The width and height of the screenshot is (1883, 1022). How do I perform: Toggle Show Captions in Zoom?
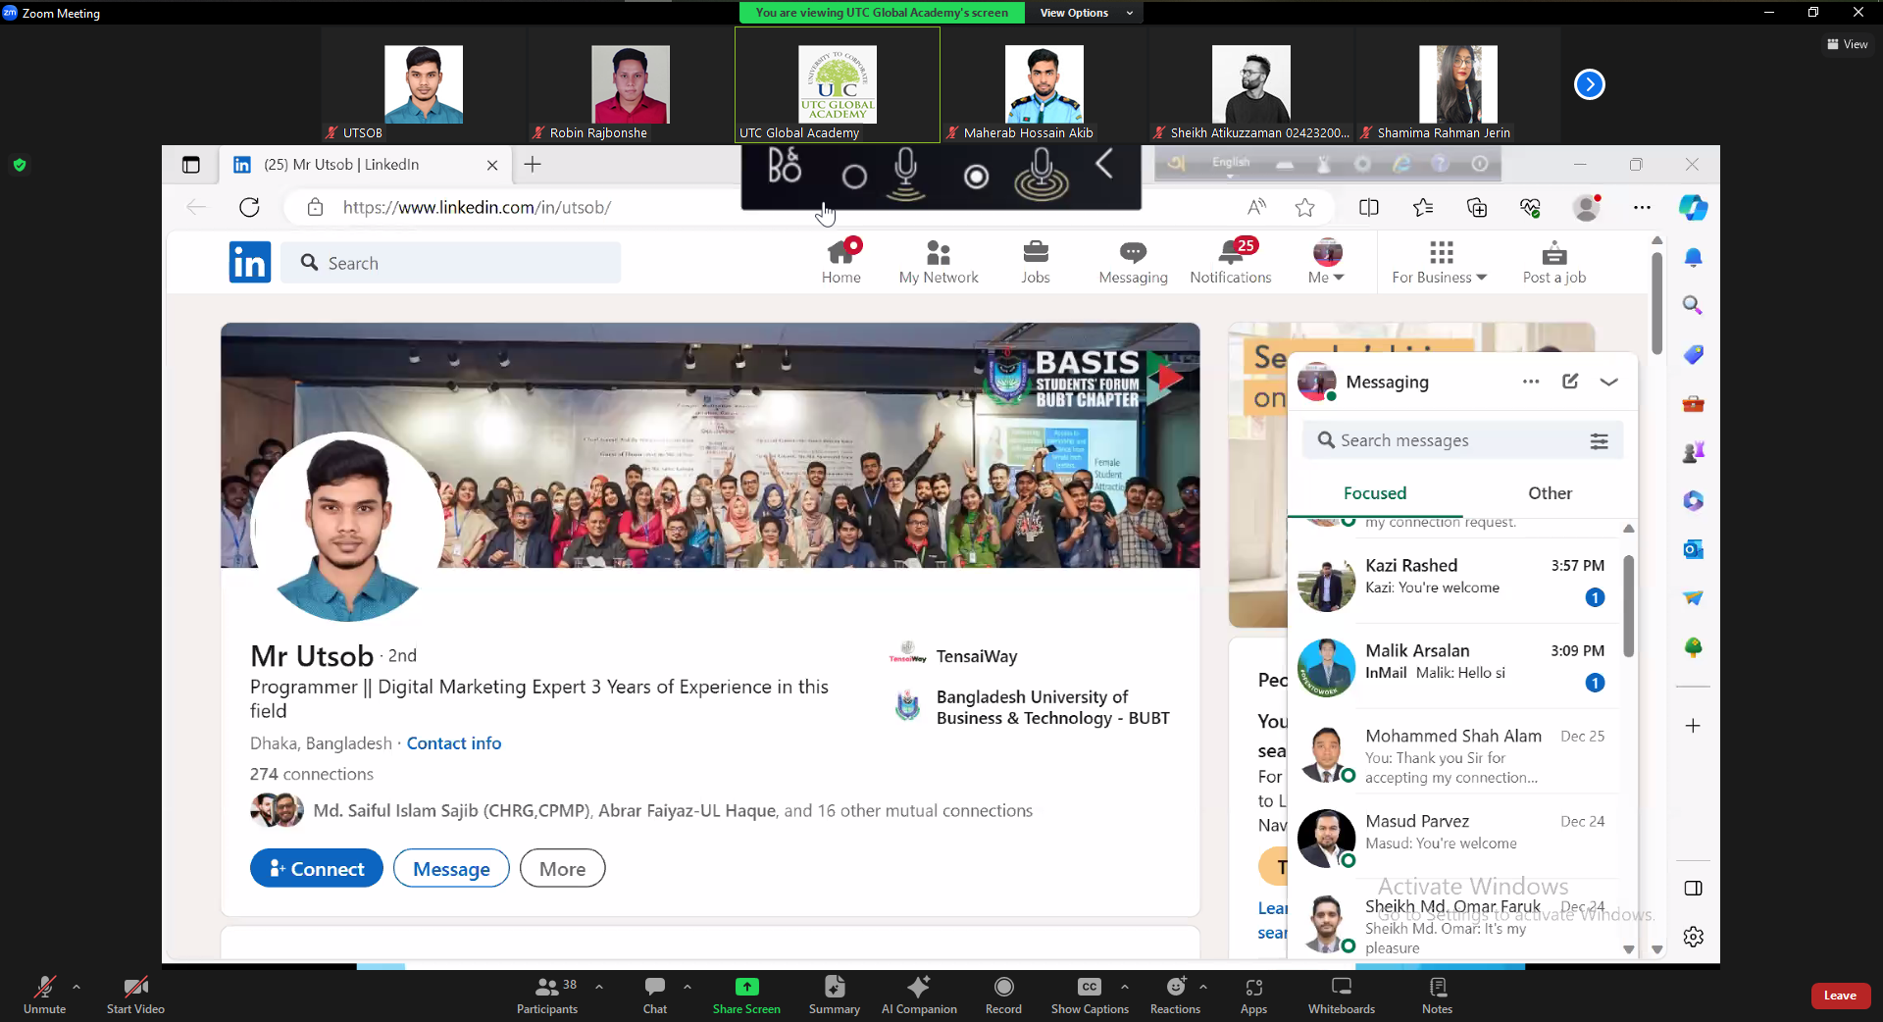[1089, 995]
